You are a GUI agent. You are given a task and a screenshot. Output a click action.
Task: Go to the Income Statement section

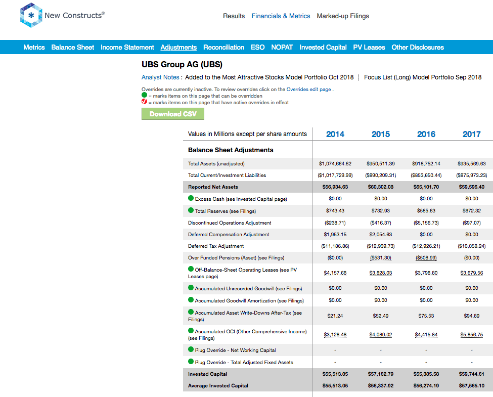pyautogui.click(x=127, y=47)
